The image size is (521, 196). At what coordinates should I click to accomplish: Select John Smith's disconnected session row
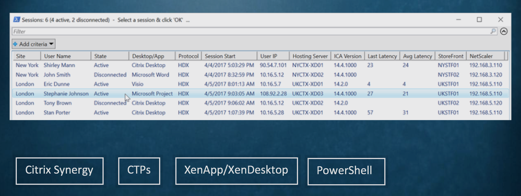[57, 75]
